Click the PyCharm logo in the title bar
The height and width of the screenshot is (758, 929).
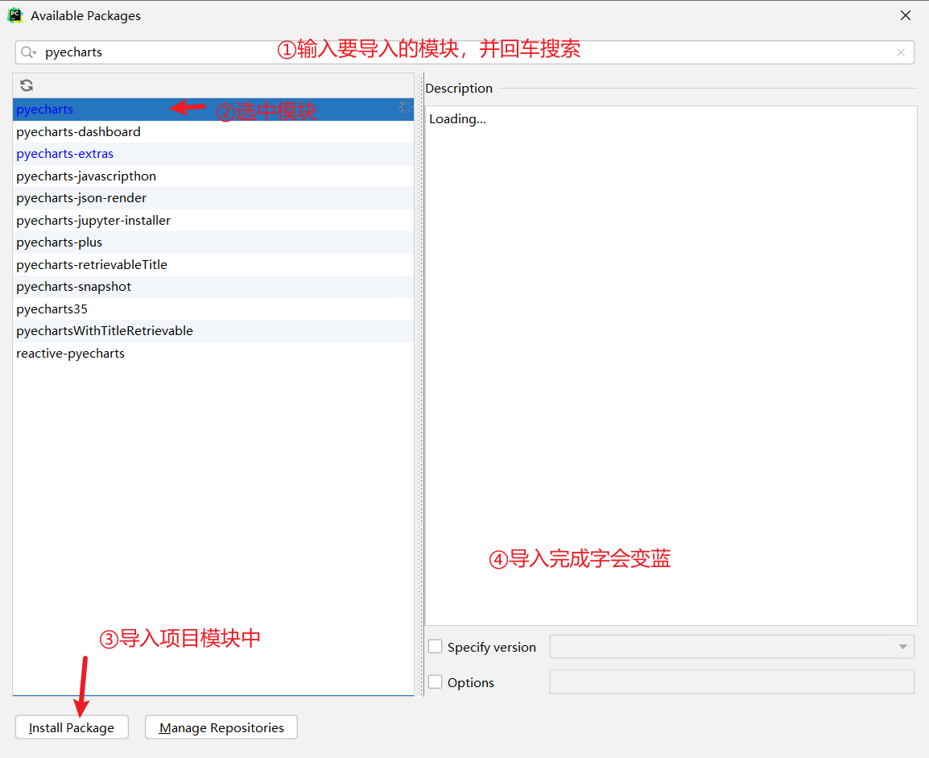coord(15,15)
